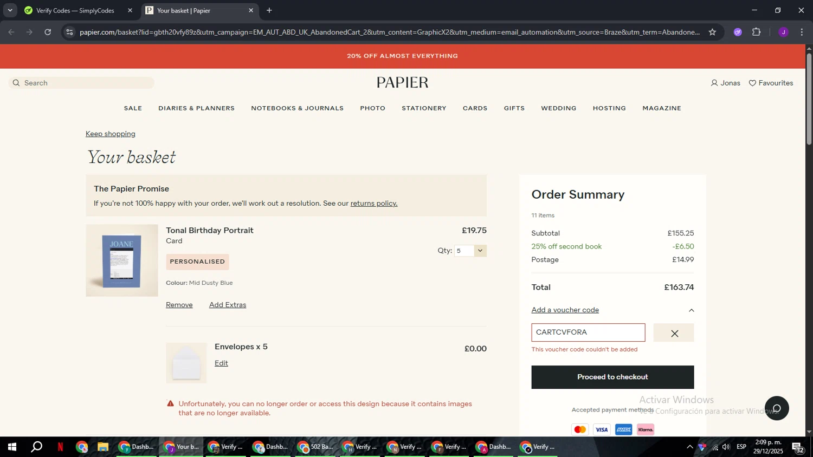The width and height of the screenshot is (813, 457).
Task: Open the Envelopes thumbnail image
Action: 186,363
